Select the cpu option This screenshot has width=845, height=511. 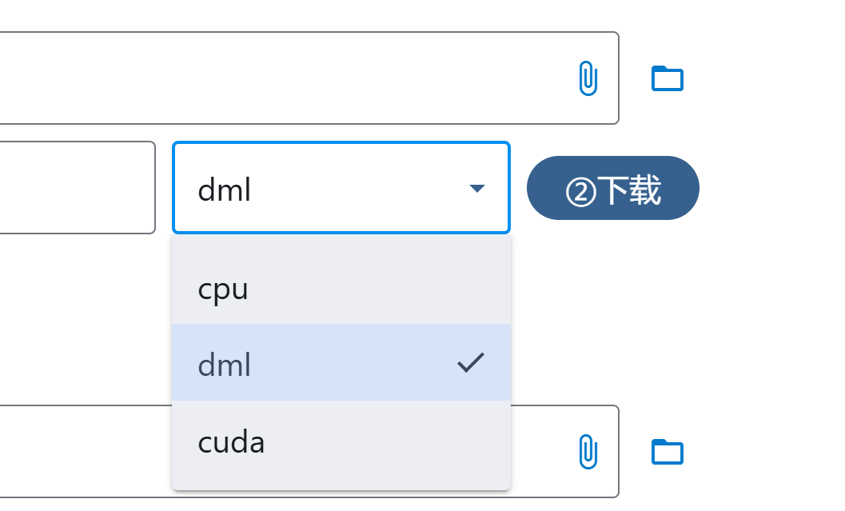click(341, 289)
